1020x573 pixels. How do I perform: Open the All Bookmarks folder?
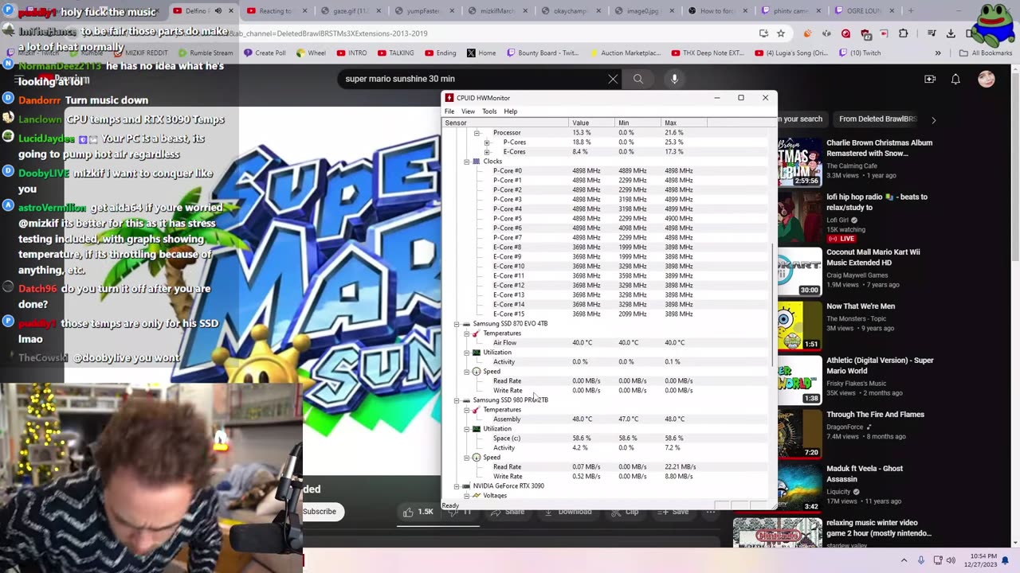(x=986, y=53)
